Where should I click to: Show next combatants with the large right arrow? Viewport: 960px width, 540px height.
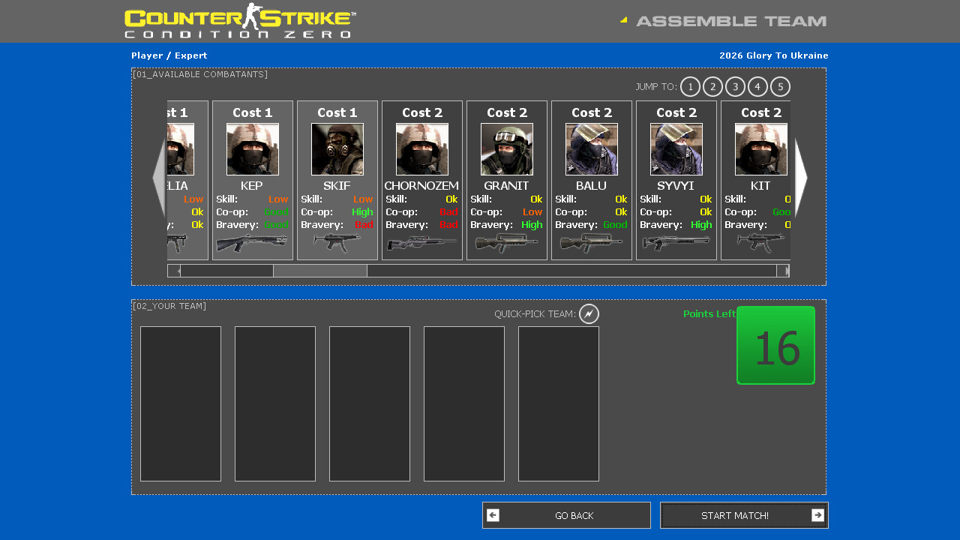(x=801, y=178)
